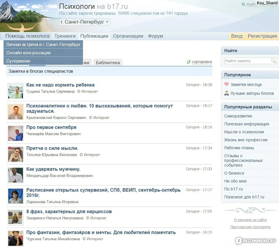The height and width of the screenshot is (247, 279).
Task: Open the Рабочие планы section
Action: [x=239, y=148]
